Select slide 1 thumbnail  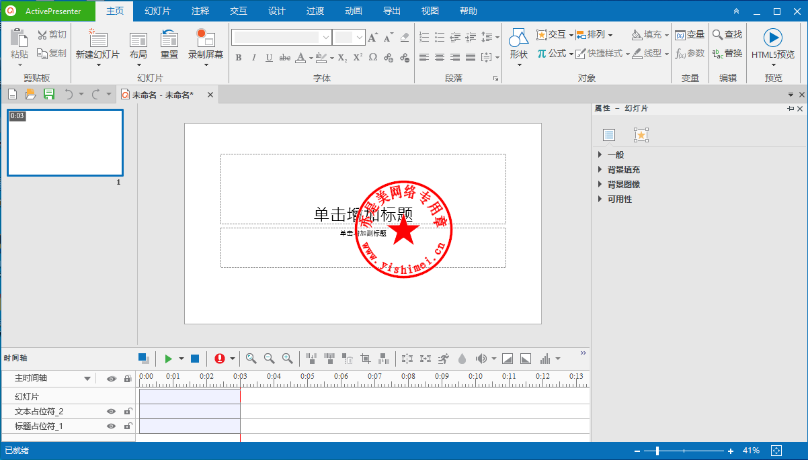65,143
